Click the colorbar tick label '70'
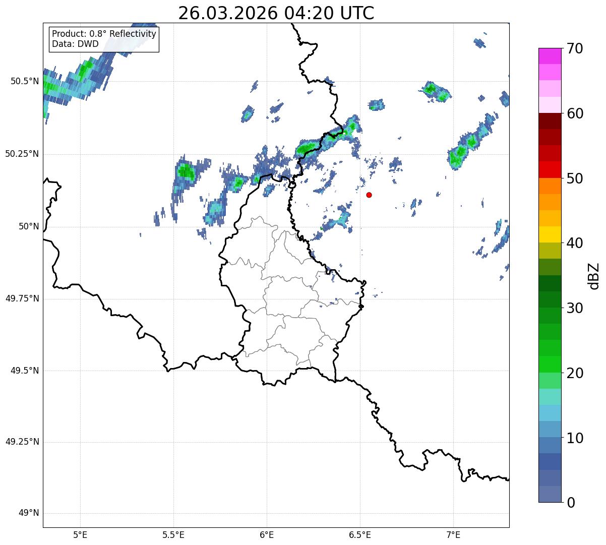Viewport: 606px width, 545px height. [x=574, y=48]
